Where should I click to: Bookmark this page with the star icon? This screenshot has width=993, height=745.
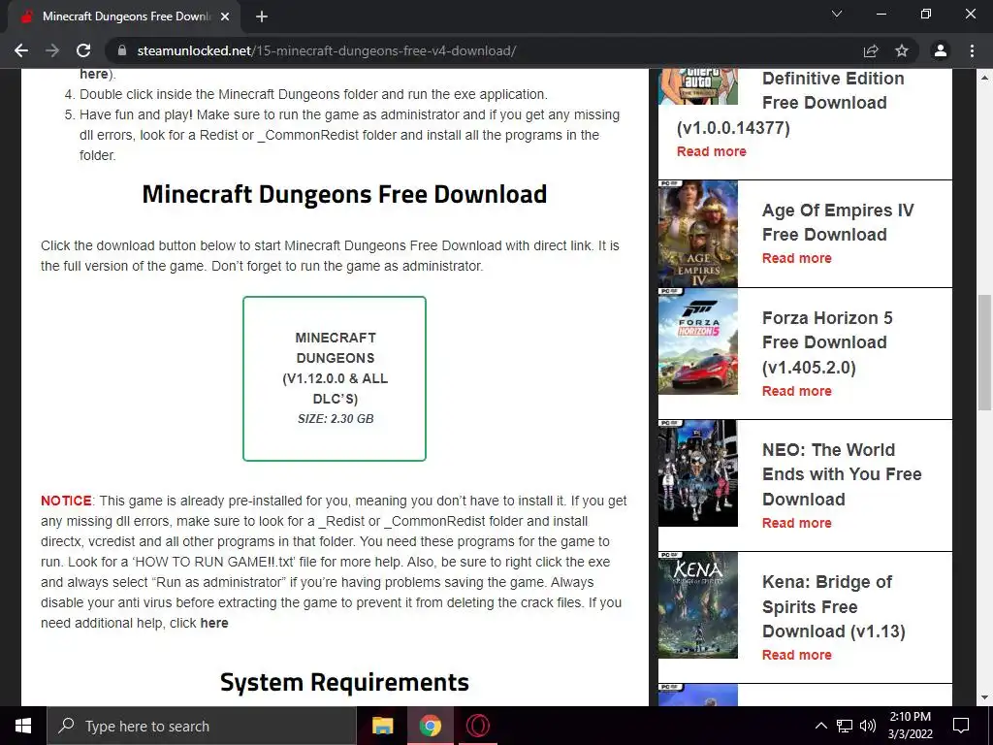[x=902, y=50]
